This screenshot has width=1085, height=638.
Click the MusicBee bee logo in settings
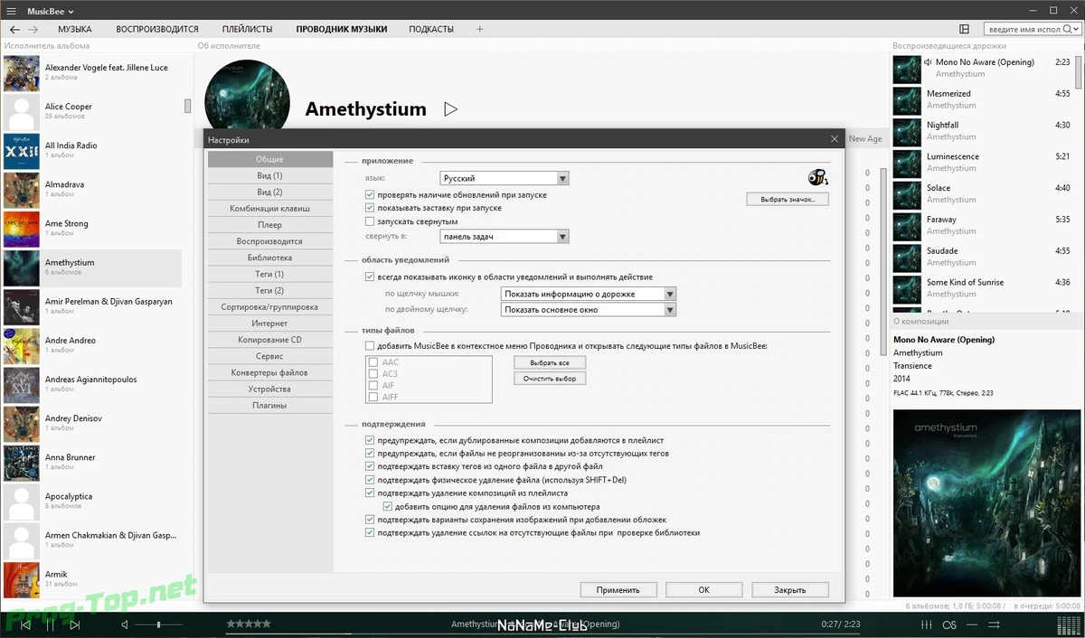817,177
